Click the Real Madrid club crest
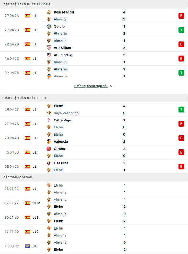The height and width of the screenshot is (254, 188). (48, 12)
